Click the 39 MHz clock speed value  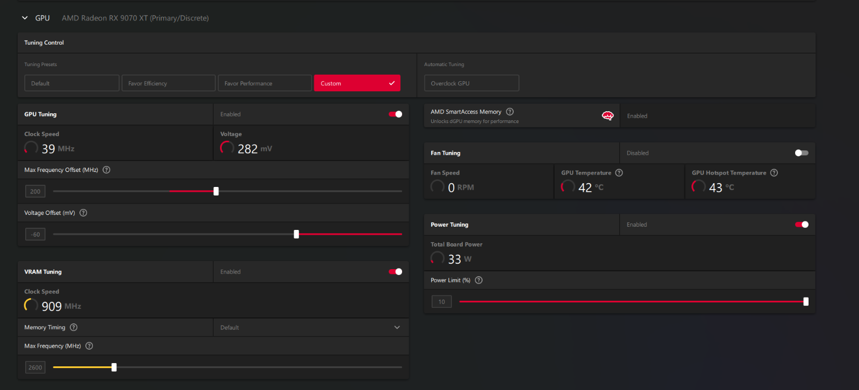click(58, 149)
